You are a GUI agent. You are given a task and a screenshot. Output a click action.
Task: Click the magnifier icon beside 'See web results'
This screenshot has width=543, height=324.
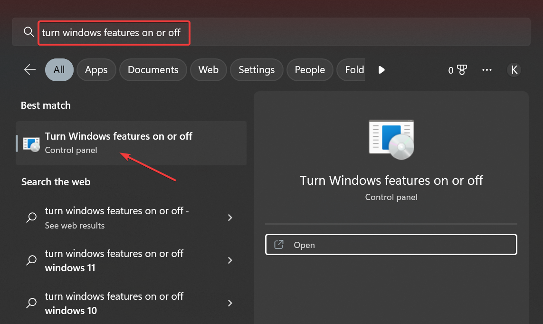tap(31, 218)
